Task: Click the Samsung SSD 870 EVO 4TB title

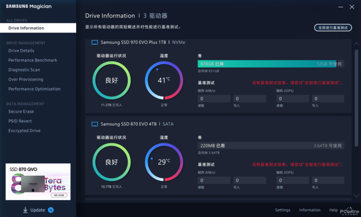Action: [129, 124]
